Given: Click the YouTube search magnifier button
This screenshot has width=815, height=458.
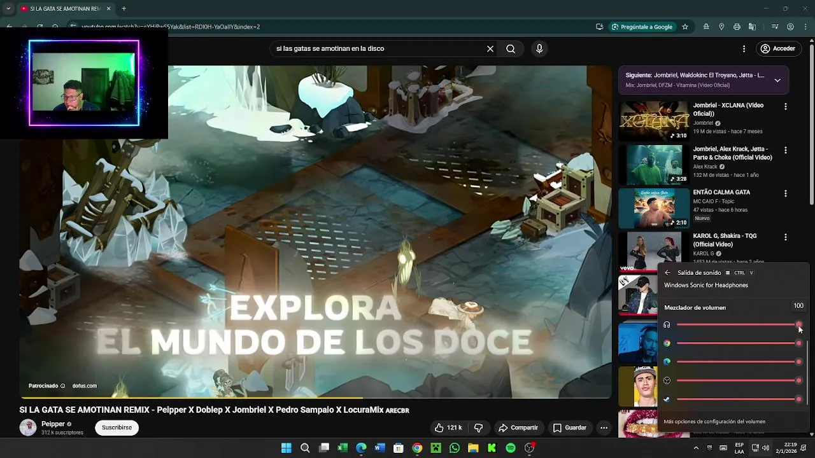Looking at the screenshot, I should click(511, 48).
